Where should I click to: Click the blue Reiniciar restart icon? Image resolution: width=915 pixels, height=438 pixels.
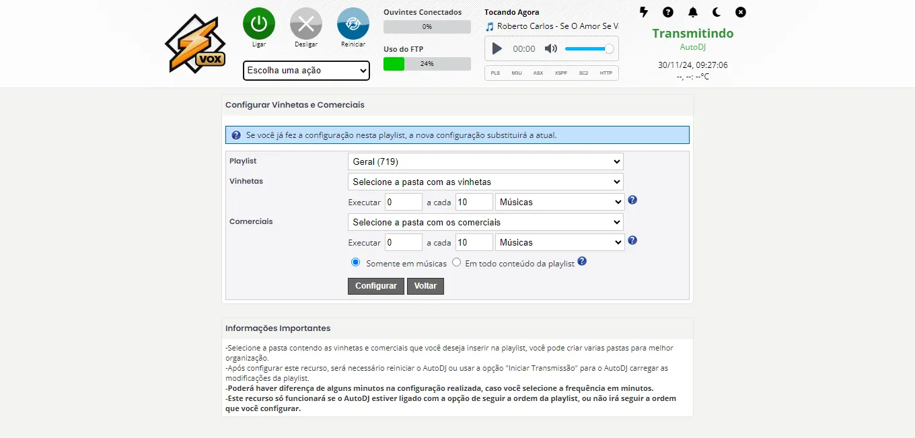pyautogui.click(x=353, y=24)
